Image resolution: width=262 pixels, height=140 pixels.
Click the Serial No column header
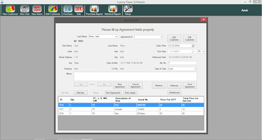click(x=148, y=100)
